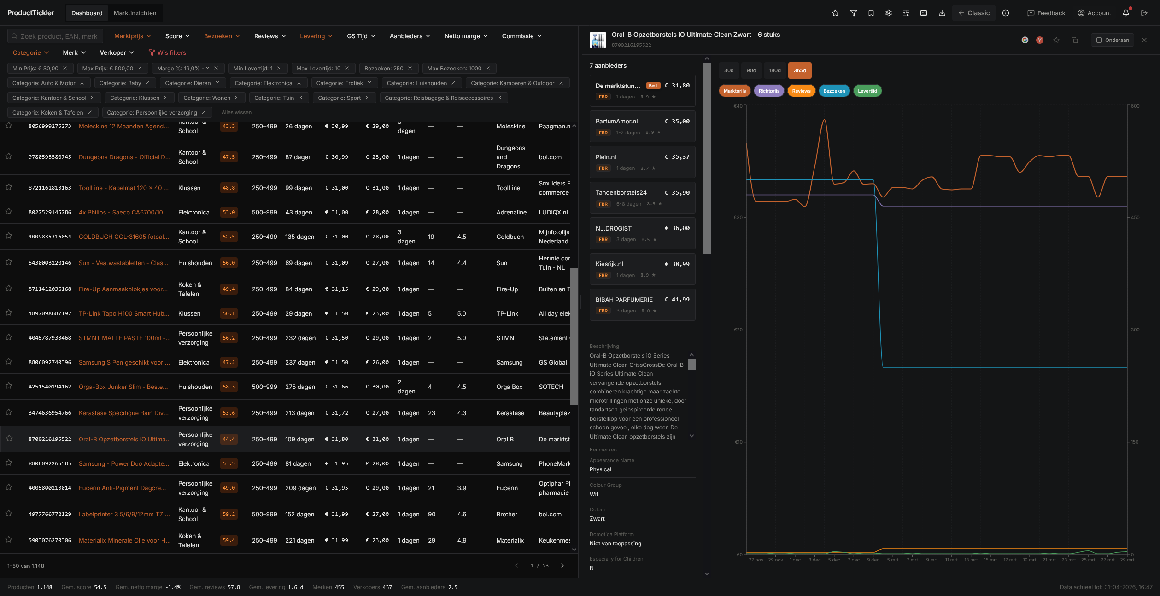Open the Verkoper filter dropdown
The width and height of the screenshot is (1160, 596).
117,52
